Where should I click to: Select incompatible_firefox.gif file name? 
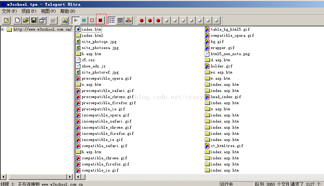[x=108, y=133]
